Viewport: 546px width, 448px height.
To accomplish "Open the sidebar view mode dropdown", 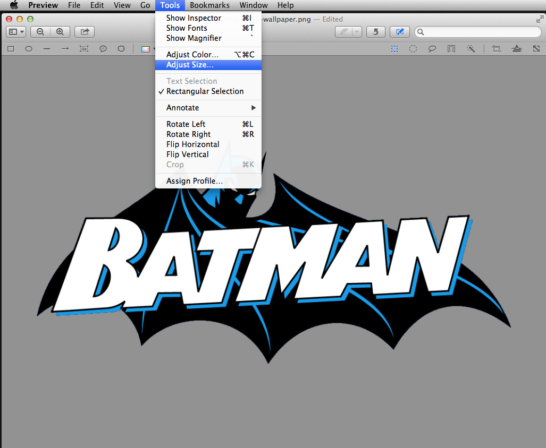I will (16, 32).
